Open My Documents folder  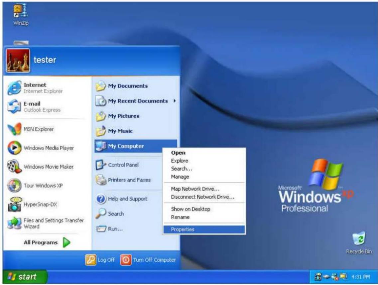click(x=121, y=86)
